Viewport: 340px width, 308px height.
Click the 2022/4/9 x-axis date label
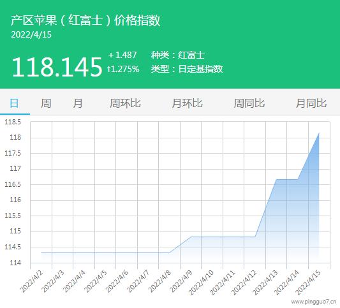[x=181, y=281]
